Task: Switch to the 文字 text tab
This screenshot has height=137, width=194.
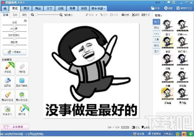Action: pos(49,8)
